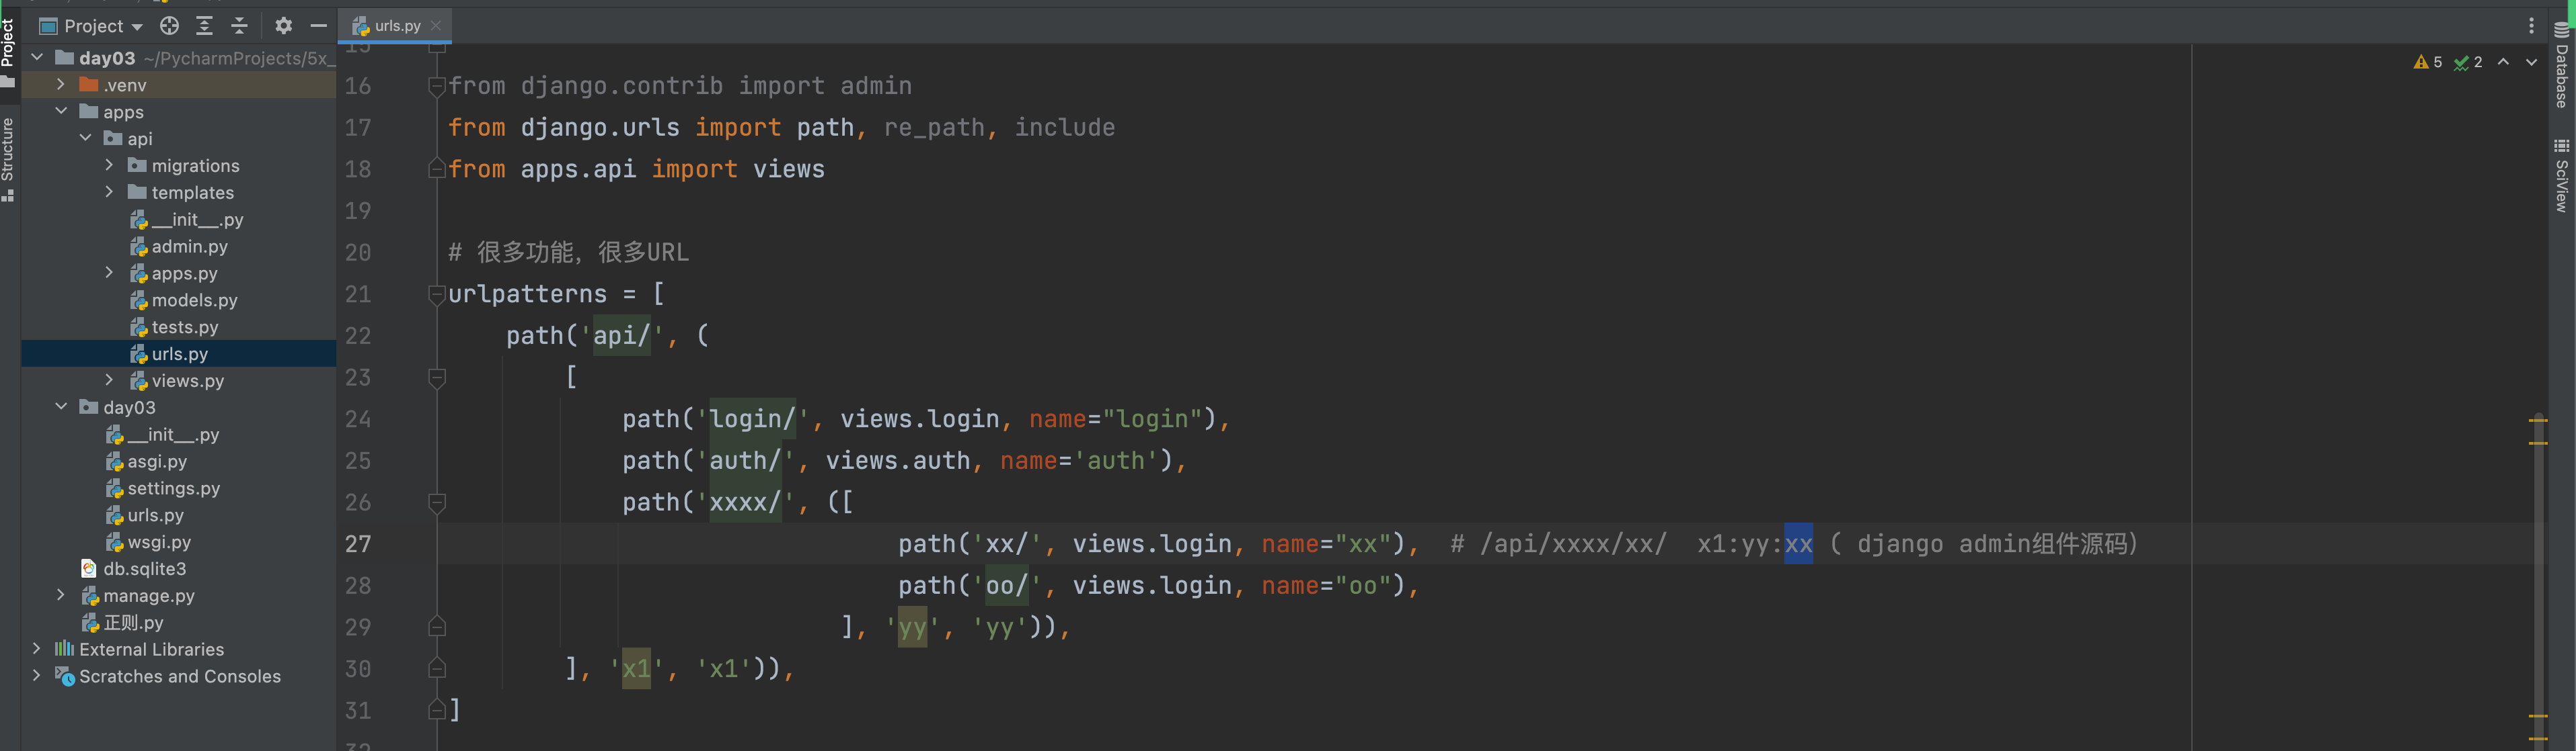Open the Database tool window
Viewport: 2576px width, 751px height.
pyautogui.click(x=2561, y=63)
